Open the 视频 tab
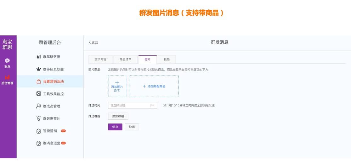Image resolution: width=351 pixels, height=168 pixels. [x=167, y=60]
